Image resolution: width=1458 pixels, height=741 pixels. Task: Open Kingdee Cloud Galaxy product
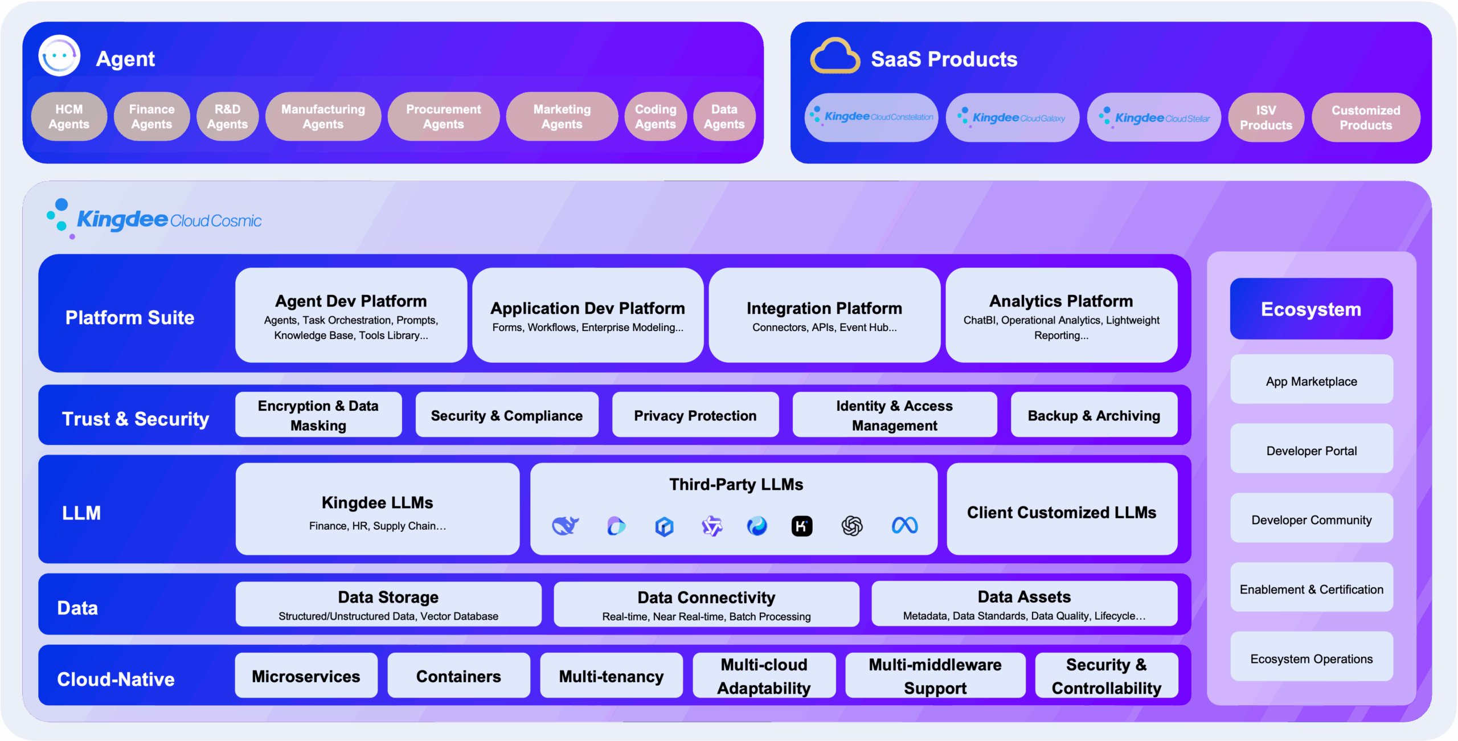coord(1012,118)
